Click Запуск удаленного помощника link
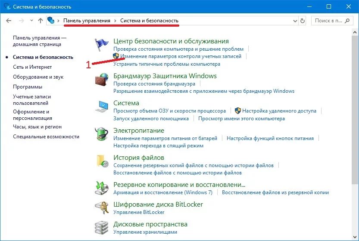 click(x=151, y=119)
